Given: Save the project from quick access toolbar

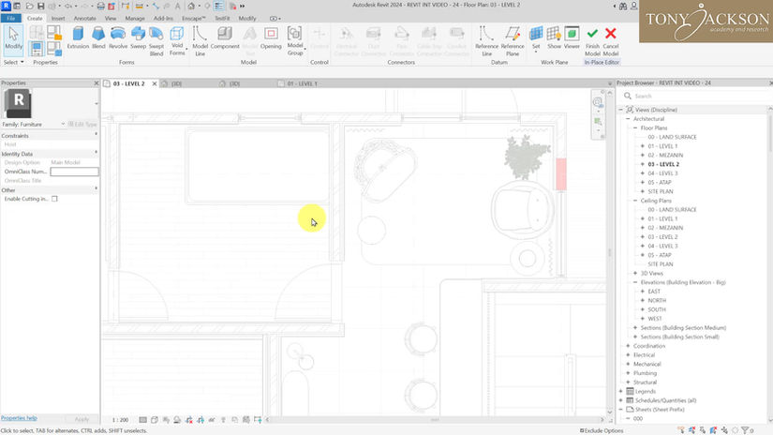Looking at the screenshot, I should (41, 6).
